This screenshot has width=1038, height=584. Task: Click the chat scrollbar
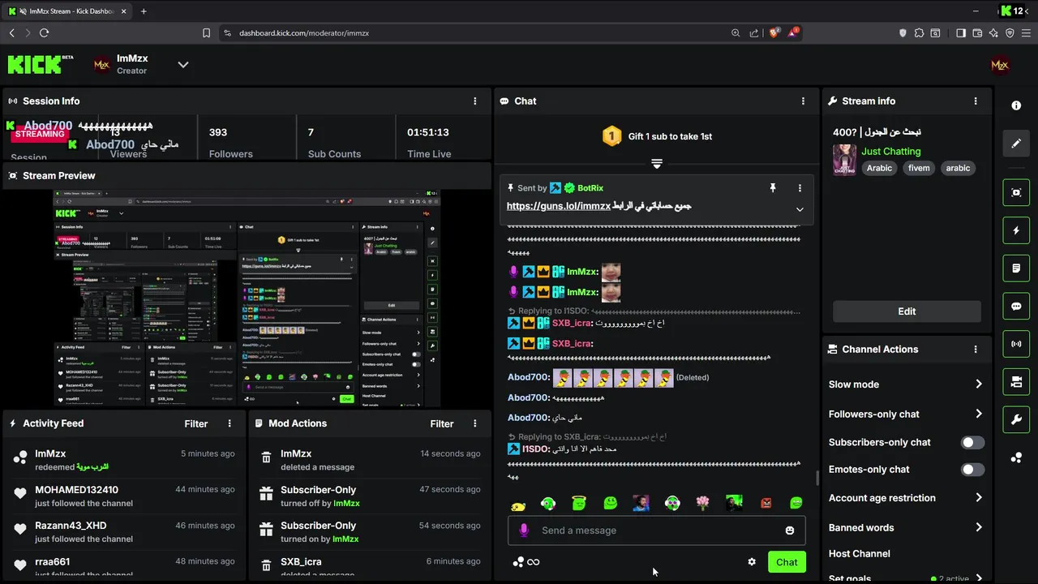817,479
